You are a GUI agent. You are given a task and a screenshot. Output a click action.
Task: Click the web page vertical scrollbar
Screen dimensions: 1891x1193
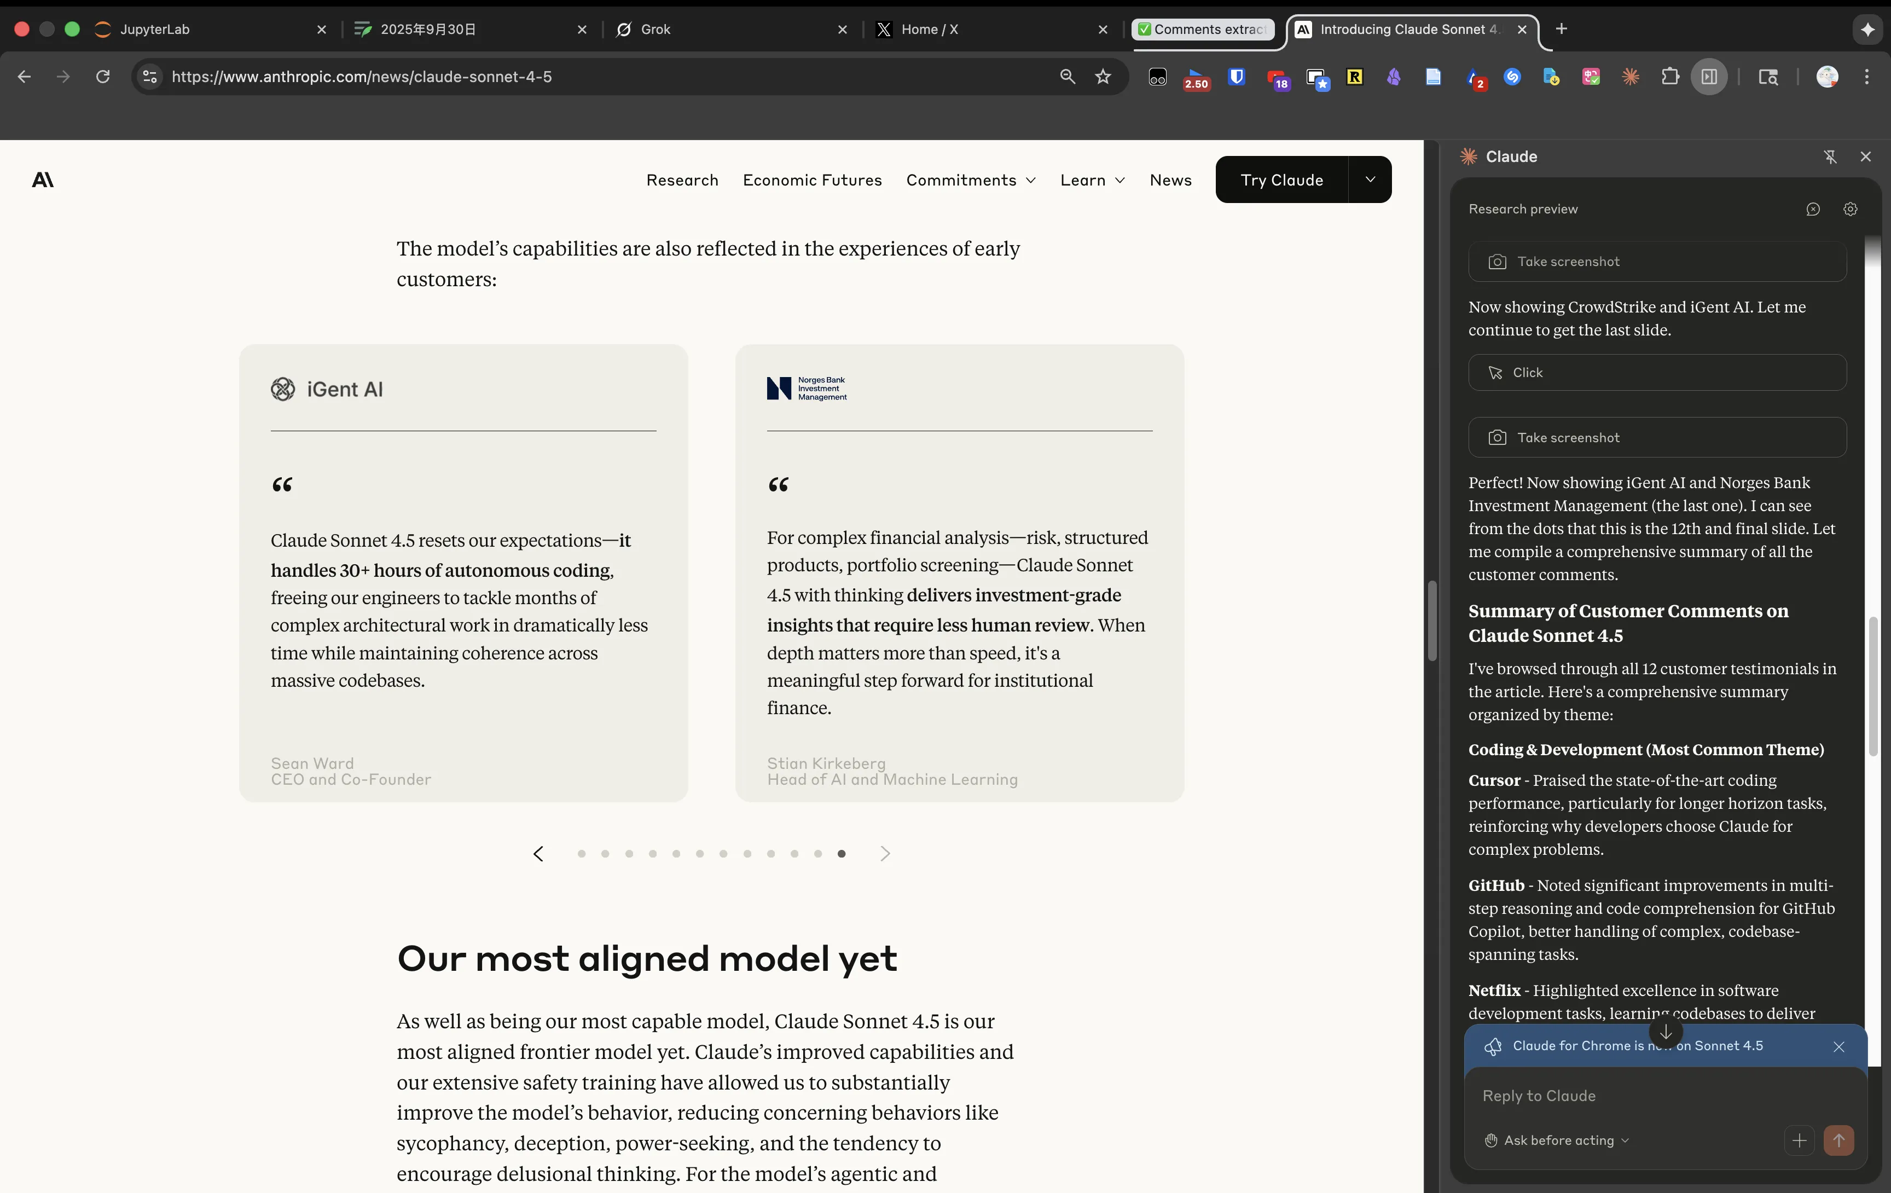[x=1431, y=621]
